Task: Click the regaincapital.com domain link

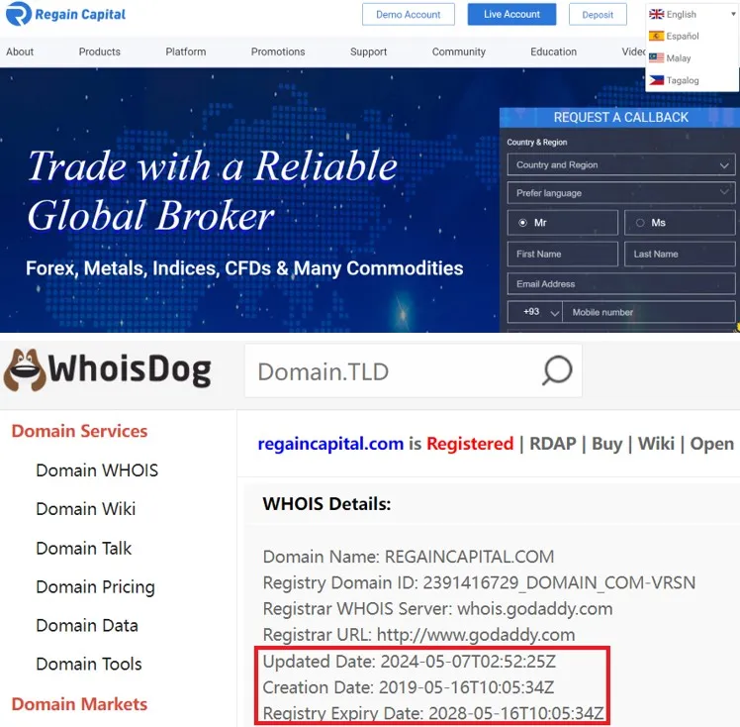Action: (x=330, y=444)
